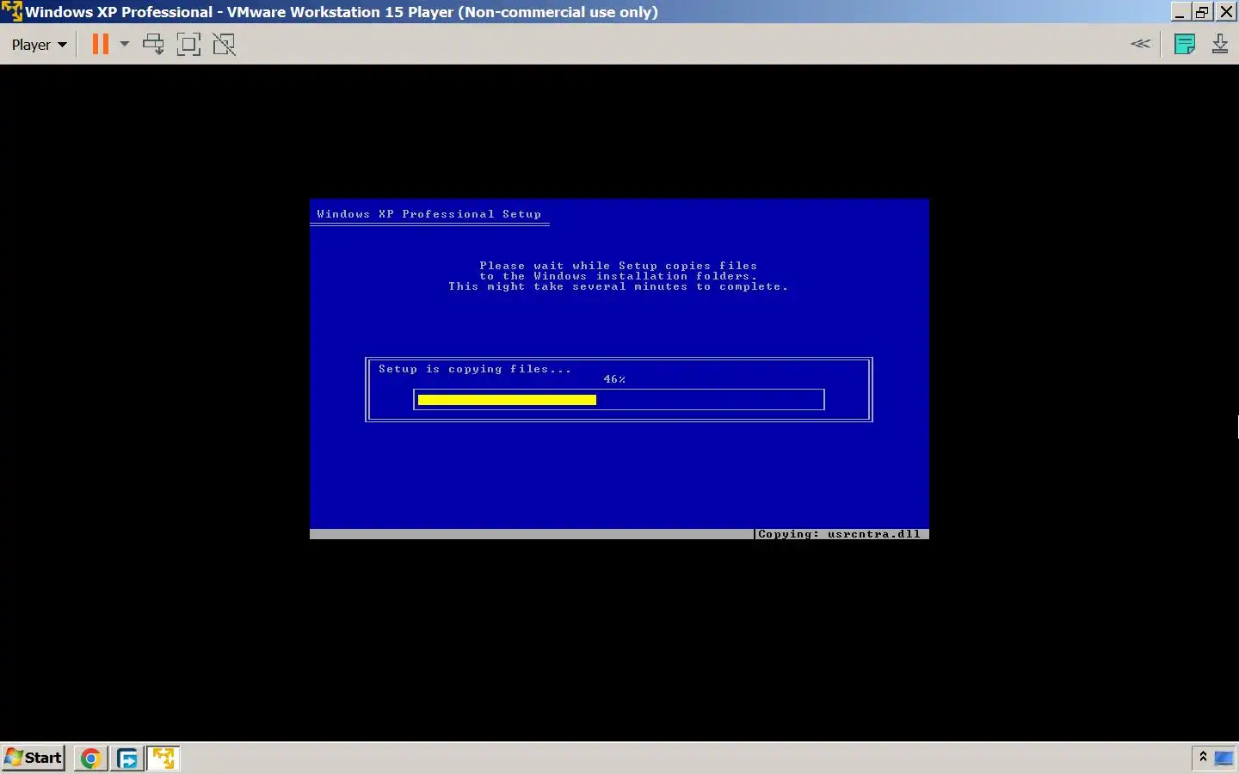
Task: Open the VMware notes panel icon
Action: point(1185,44)
